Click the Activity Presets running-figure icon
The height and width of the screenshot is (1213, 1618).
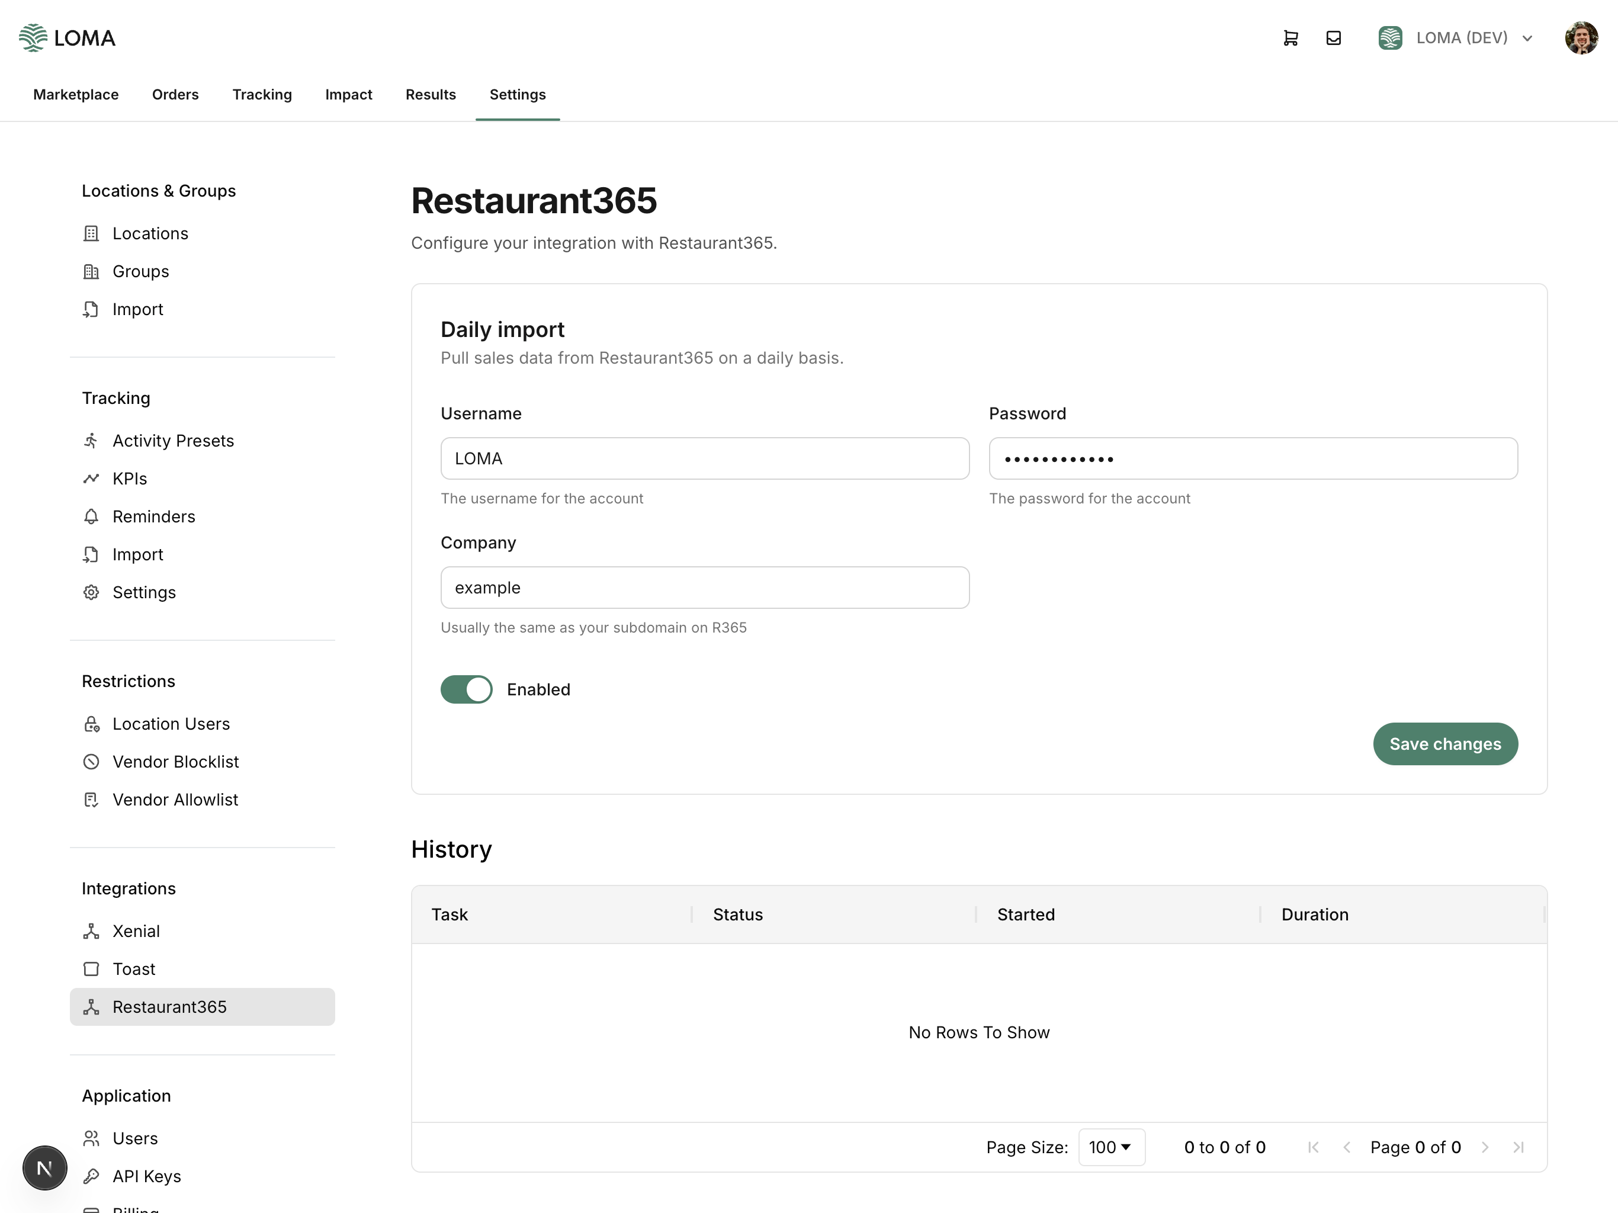91,441
